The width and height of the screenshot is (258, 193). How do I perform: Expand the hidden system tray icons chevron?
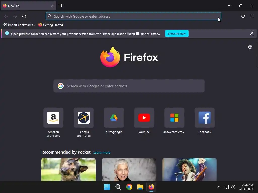point(219,187)
